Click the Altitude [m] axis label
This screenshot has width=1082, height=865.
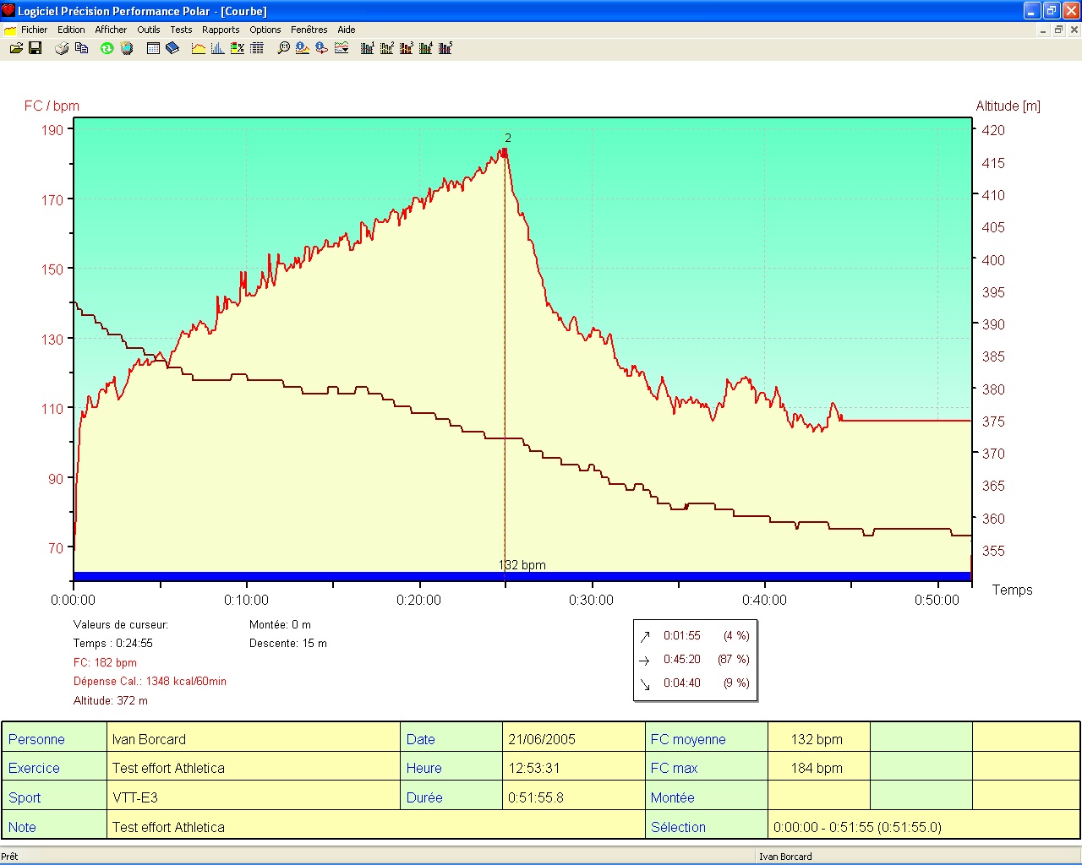click(x=1008, y=106)
